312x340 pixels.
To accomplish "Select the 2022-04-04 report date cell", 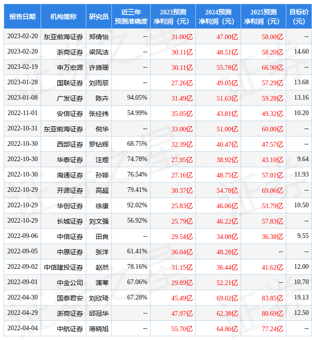I will pos(22,328).
